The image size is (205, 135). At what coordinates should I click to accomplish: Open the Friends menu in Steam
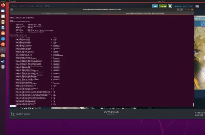(x=31, y=6)
